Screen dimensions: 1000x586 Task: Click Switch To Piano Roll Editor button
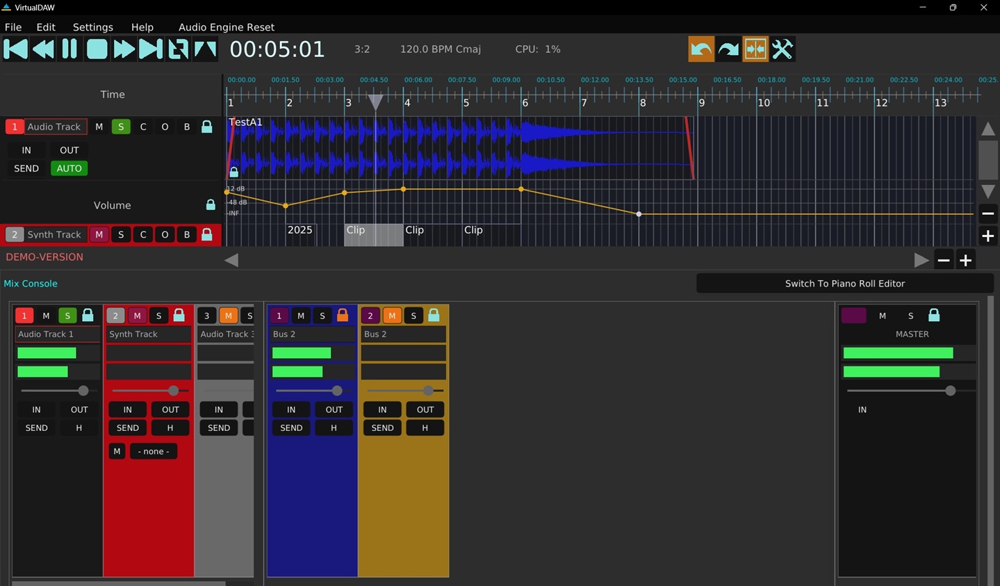point(844,284)
